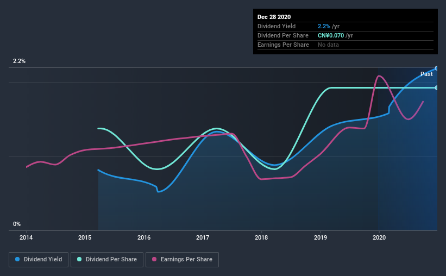Viewport: 446px width, 276px height.
Task: Toggle the Dividend Yield legend button
Action: coord(39,260)
